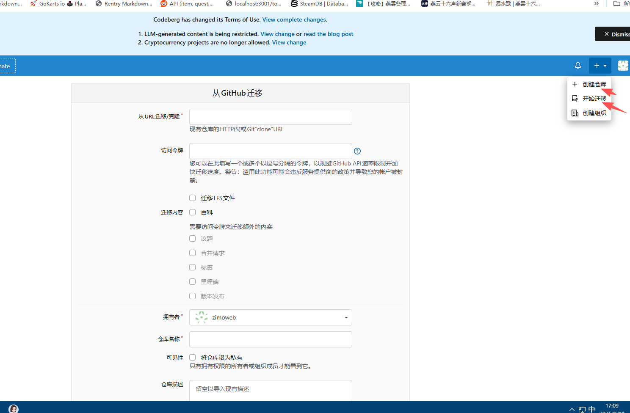Open the GoKarts io bookmark
The image size is (630, 413).
(x=47, y=4)
